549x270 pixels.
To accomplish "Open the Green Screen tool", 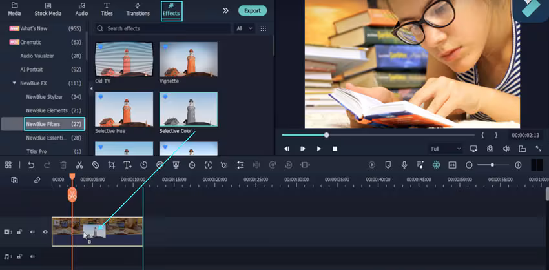I will click(176, 165).
